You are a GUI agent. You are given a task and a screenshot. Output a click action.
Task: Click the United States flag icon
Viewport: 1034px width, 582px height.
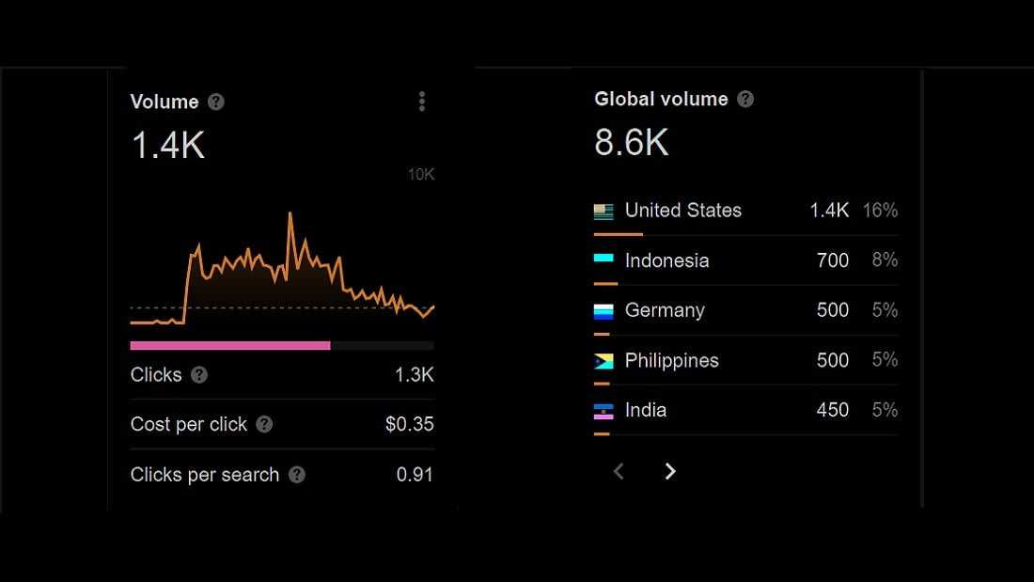[603, 211]
